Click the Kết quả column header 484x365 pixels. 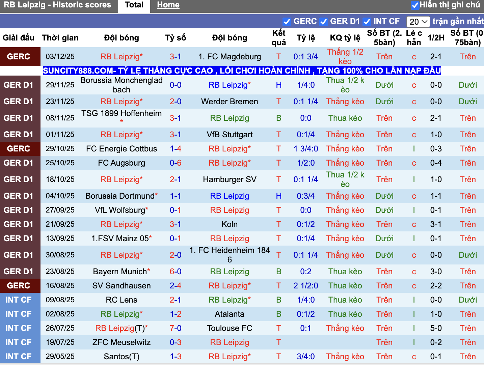pyautogui.click(x=279, y=38)
